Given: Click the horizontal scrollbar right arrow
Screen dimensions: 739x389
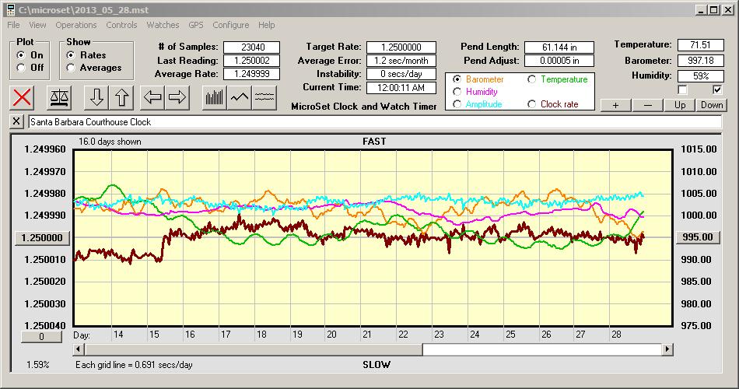Looking at the screenshot, I should pyautogui.click(x=667, y=349).
